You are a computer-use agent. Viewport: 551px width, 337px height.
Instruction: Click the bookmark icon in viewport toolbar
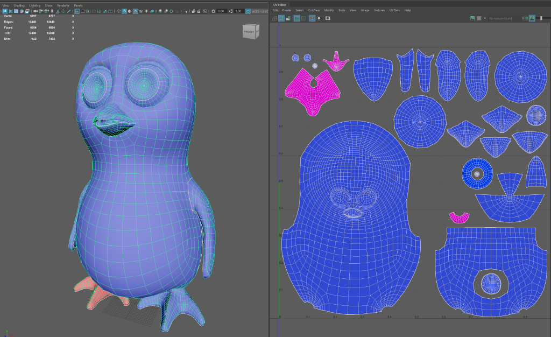pyautogui.click(x=52, y=11)
